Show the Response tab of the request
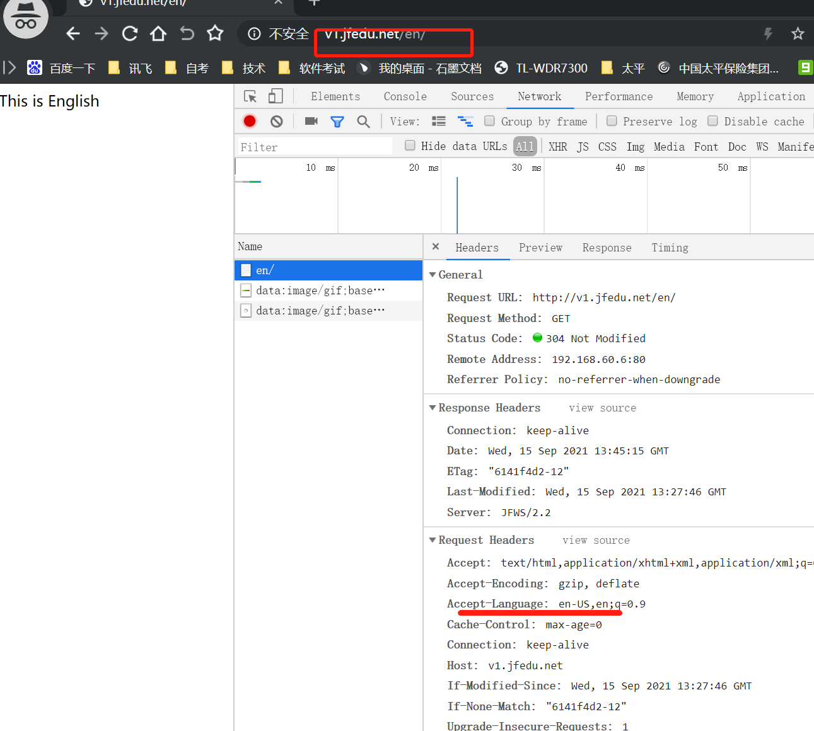Image resolution: width=814 pixels, height=731 pixels. click(607, 248)
